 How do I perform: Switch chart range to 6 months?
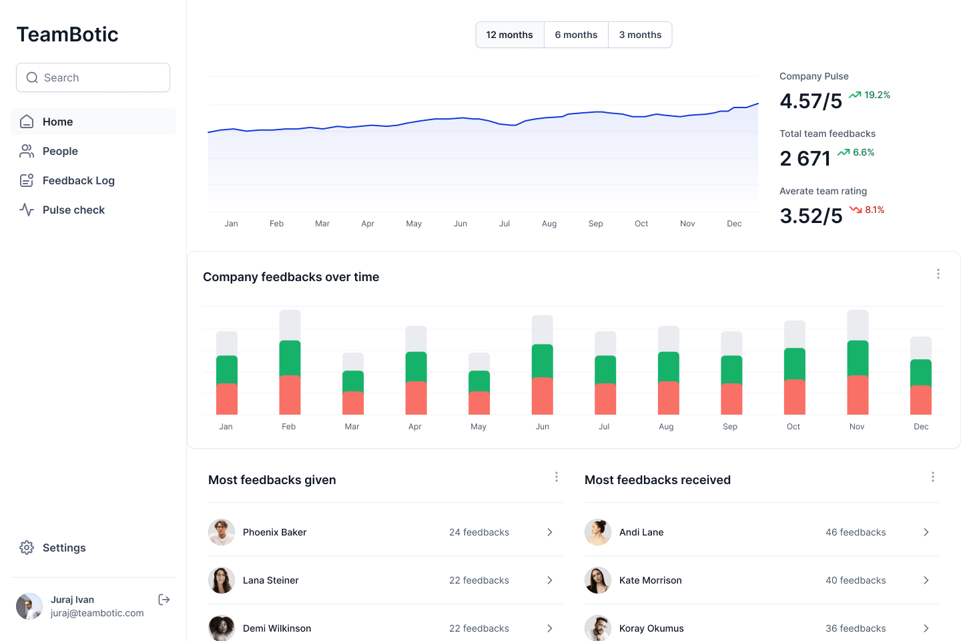pos(576,35)
